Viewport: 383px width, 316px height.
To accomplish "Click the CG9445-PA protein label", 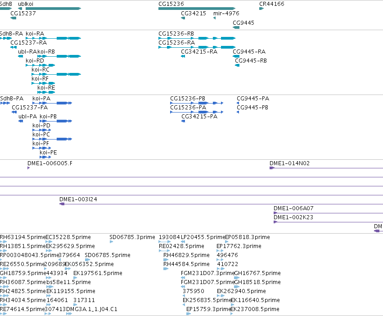I will pos(253,99).
